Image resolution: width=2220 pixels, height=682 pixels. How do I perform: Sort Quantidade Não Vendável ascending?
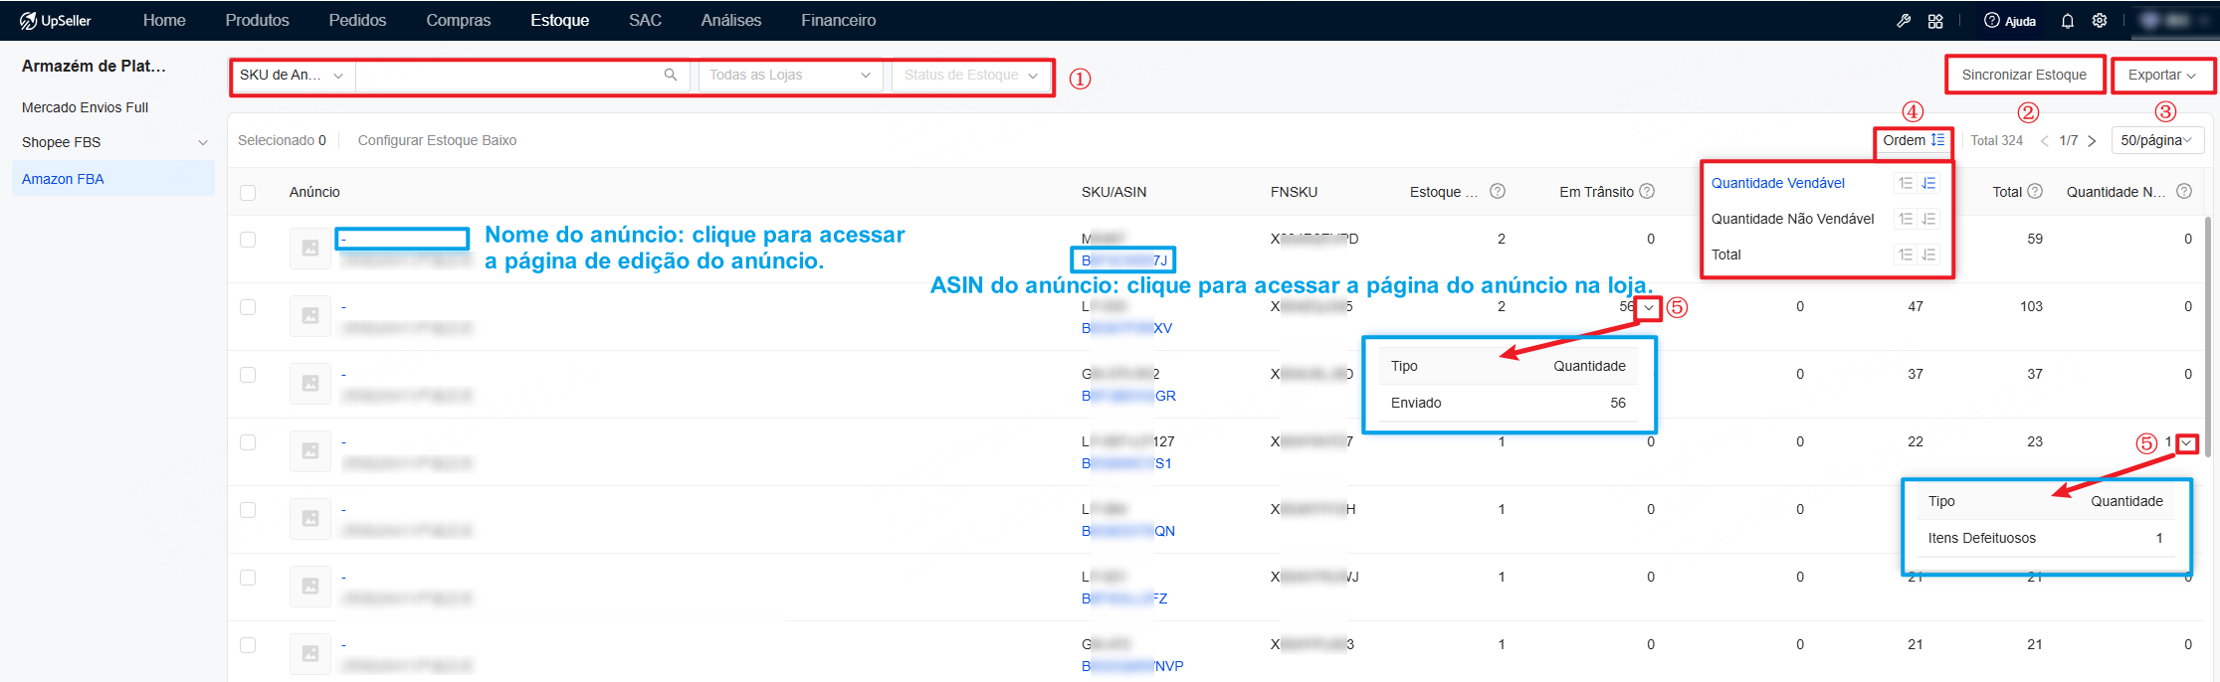[x=1906, y=219]
